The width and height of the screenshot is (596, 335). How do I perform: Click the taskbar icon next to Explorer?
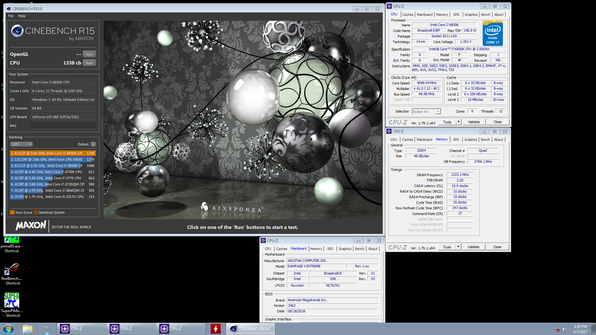point(47,329)
